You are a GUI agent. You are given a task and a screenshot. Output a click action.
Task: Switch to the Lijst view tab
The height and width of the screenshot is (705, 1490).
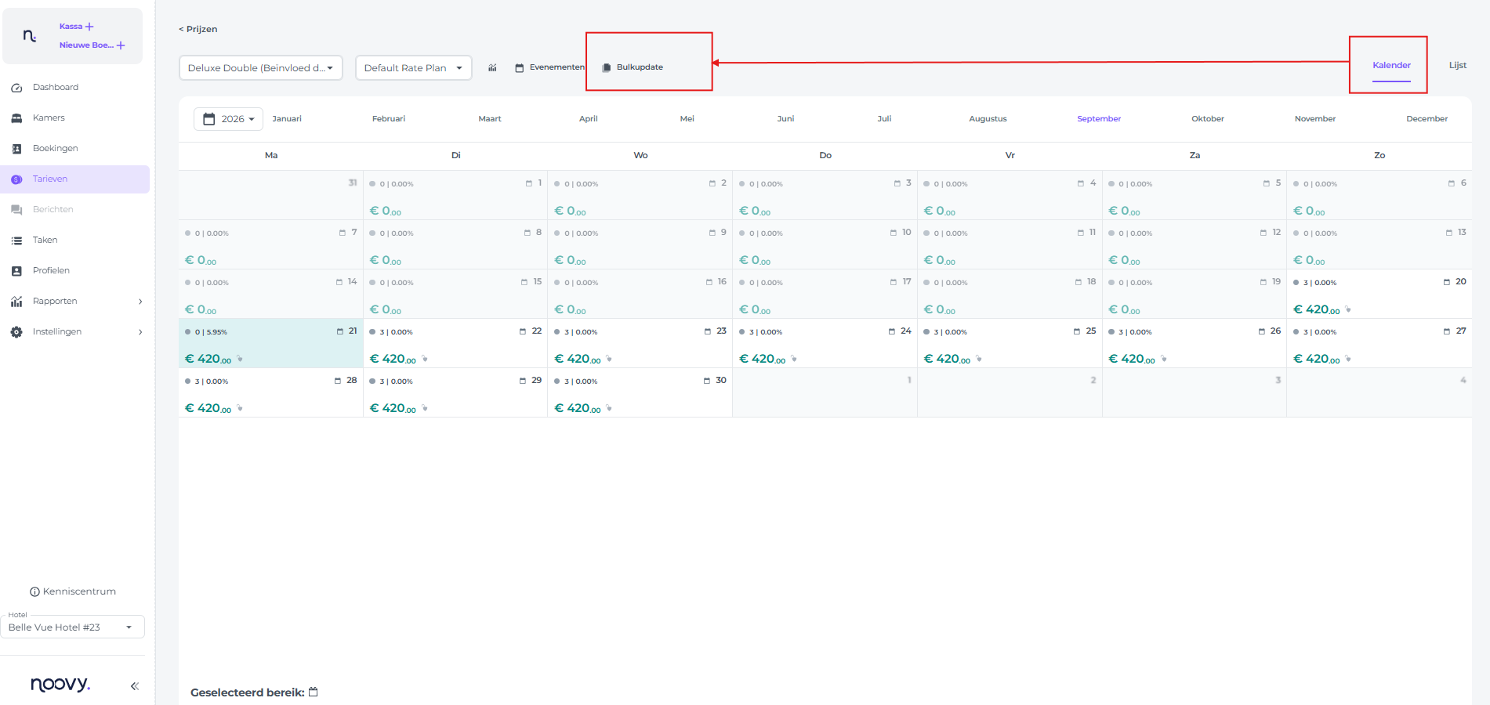click(1458, 65)
